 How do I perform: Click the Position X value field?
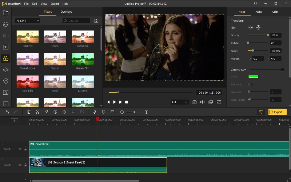point(258,58)
